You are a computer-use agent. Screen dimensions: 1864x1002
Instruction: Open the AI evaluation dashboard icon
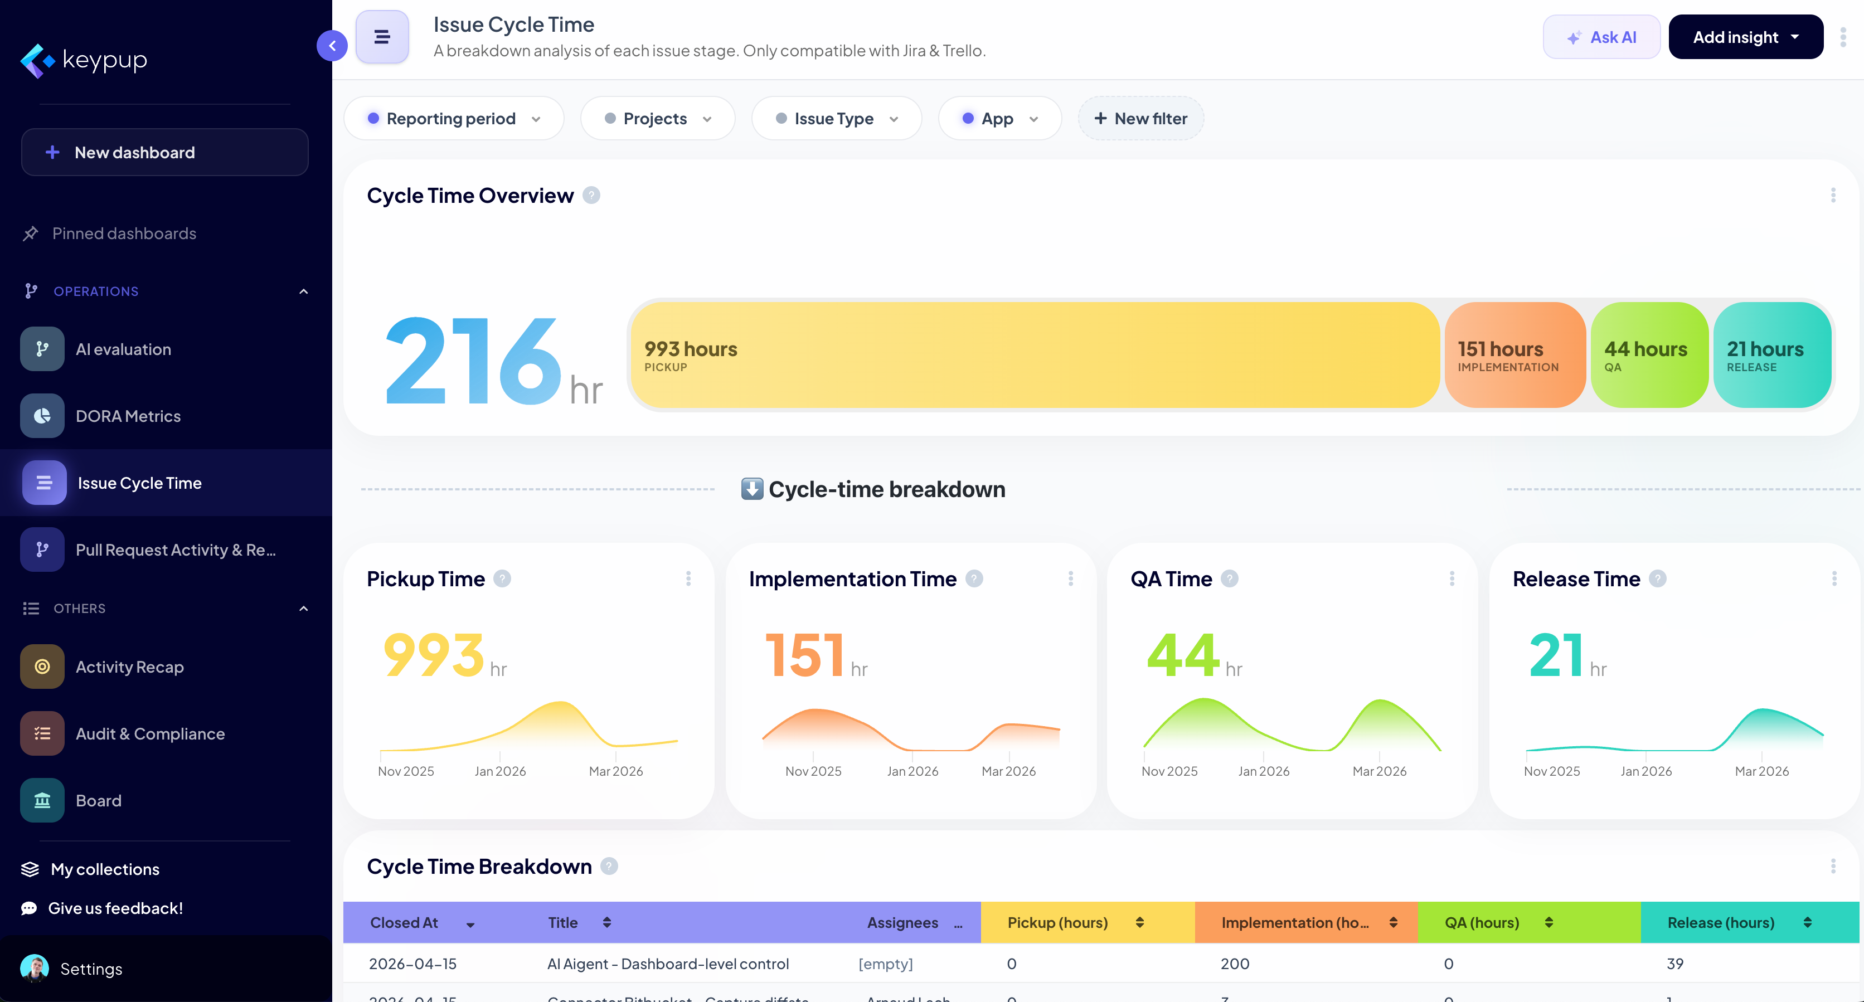(x=43, y=349)
